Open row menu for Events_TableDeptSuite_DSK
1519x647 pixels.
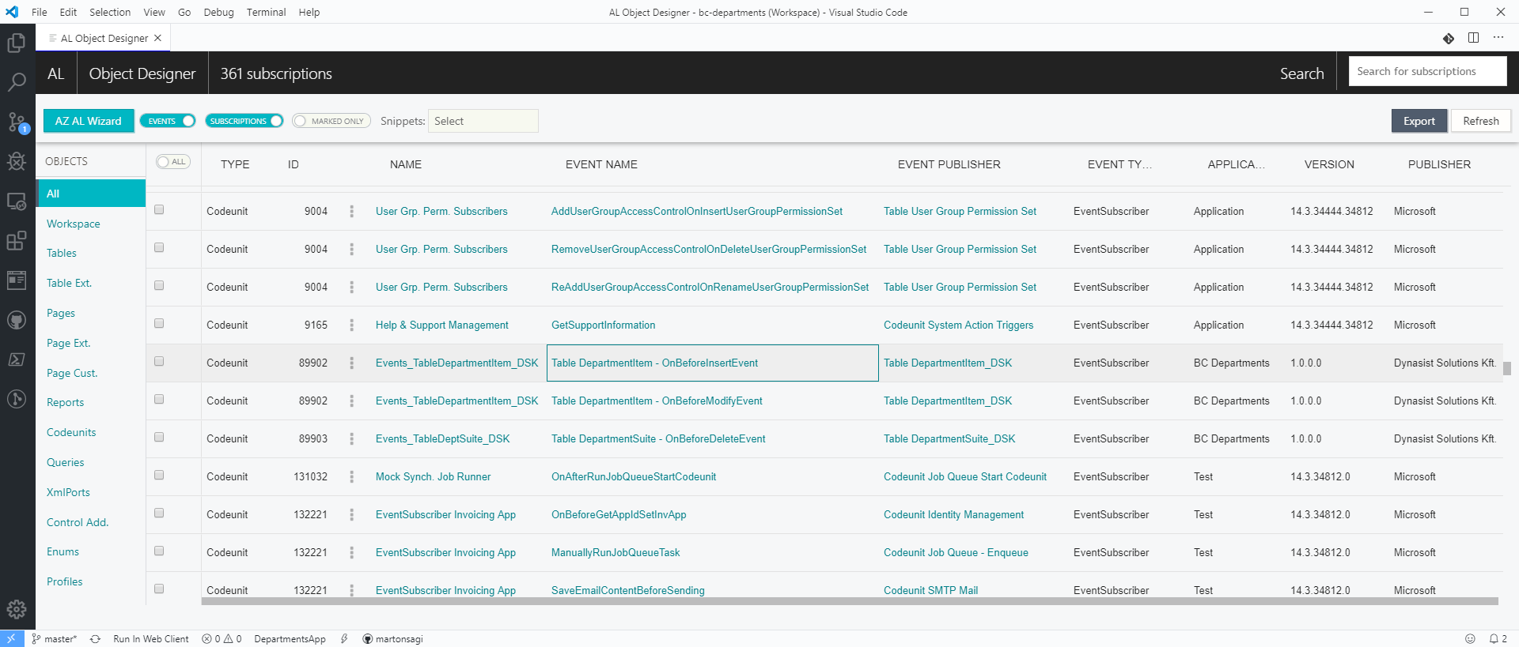pyautogui.click(x=351, y=438)
